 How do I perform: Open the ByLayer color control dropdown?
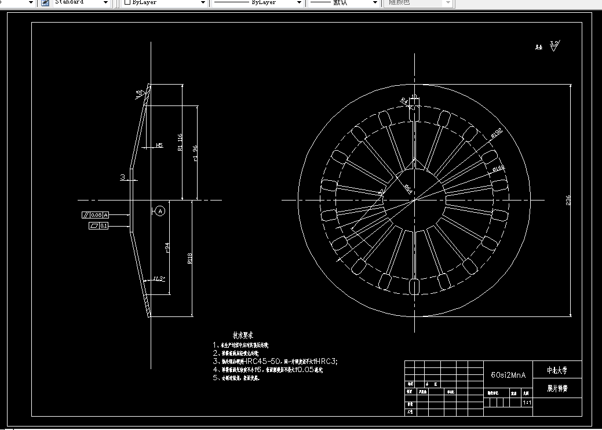click(x=203, y=3)
